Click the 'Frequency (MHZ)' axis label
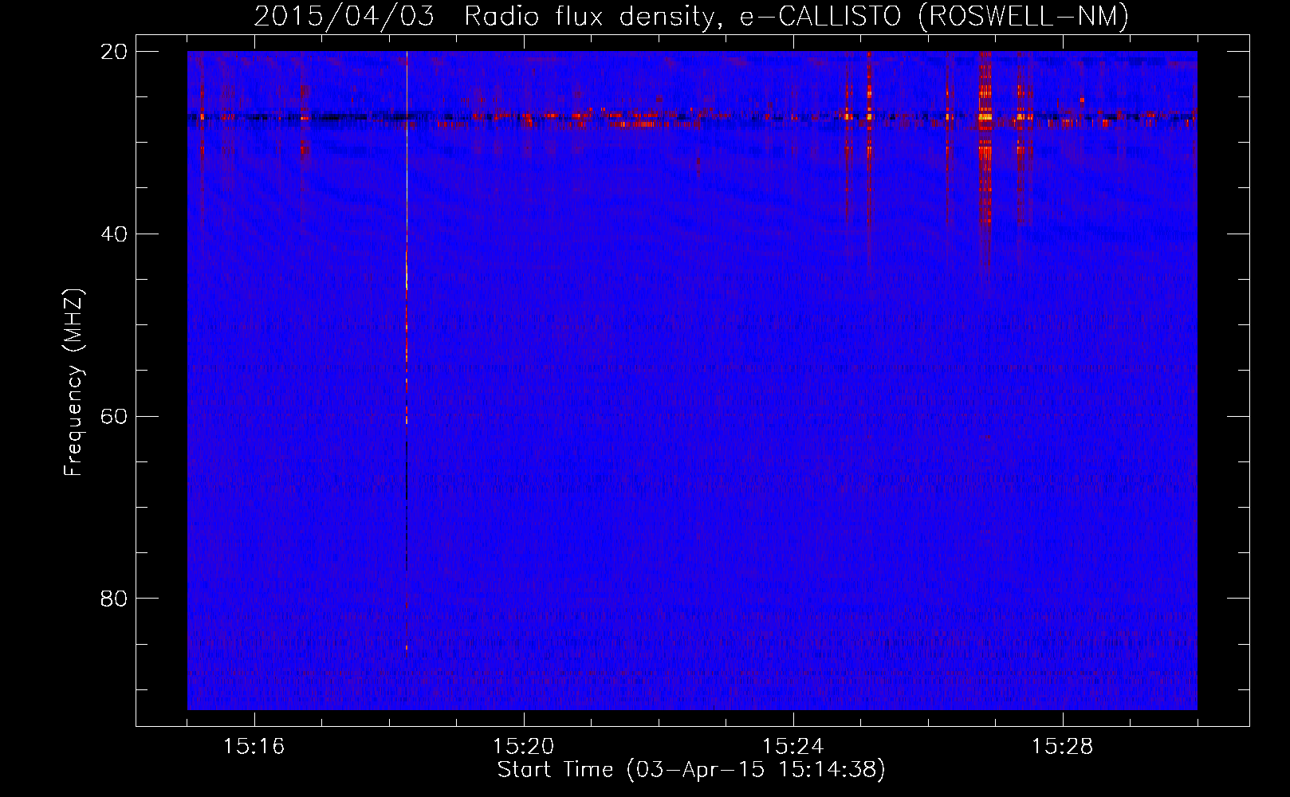Viewport: 1290px width, 797px height. 73,383
